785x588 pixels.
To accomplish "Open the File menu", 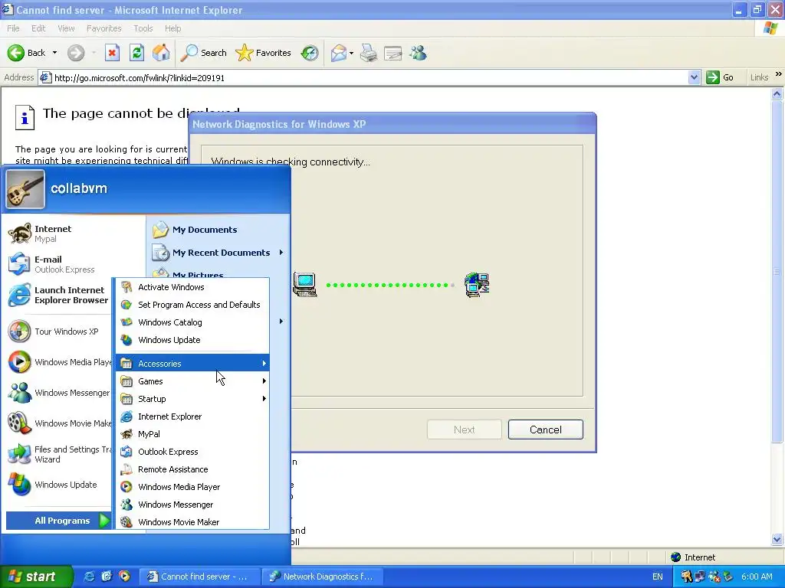I will tap(14, 28).
